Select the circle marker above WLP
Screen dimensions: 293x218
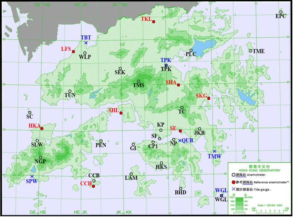click(85, 53)
